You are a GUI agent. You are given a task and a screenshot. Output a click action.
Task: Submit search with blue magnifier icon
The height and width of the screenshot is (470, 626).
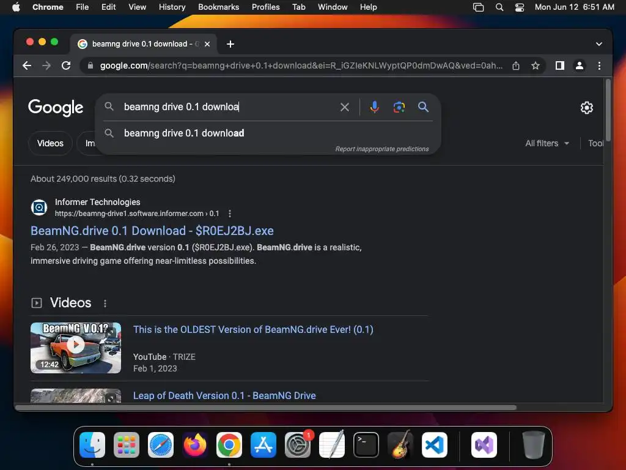point(423,106)
